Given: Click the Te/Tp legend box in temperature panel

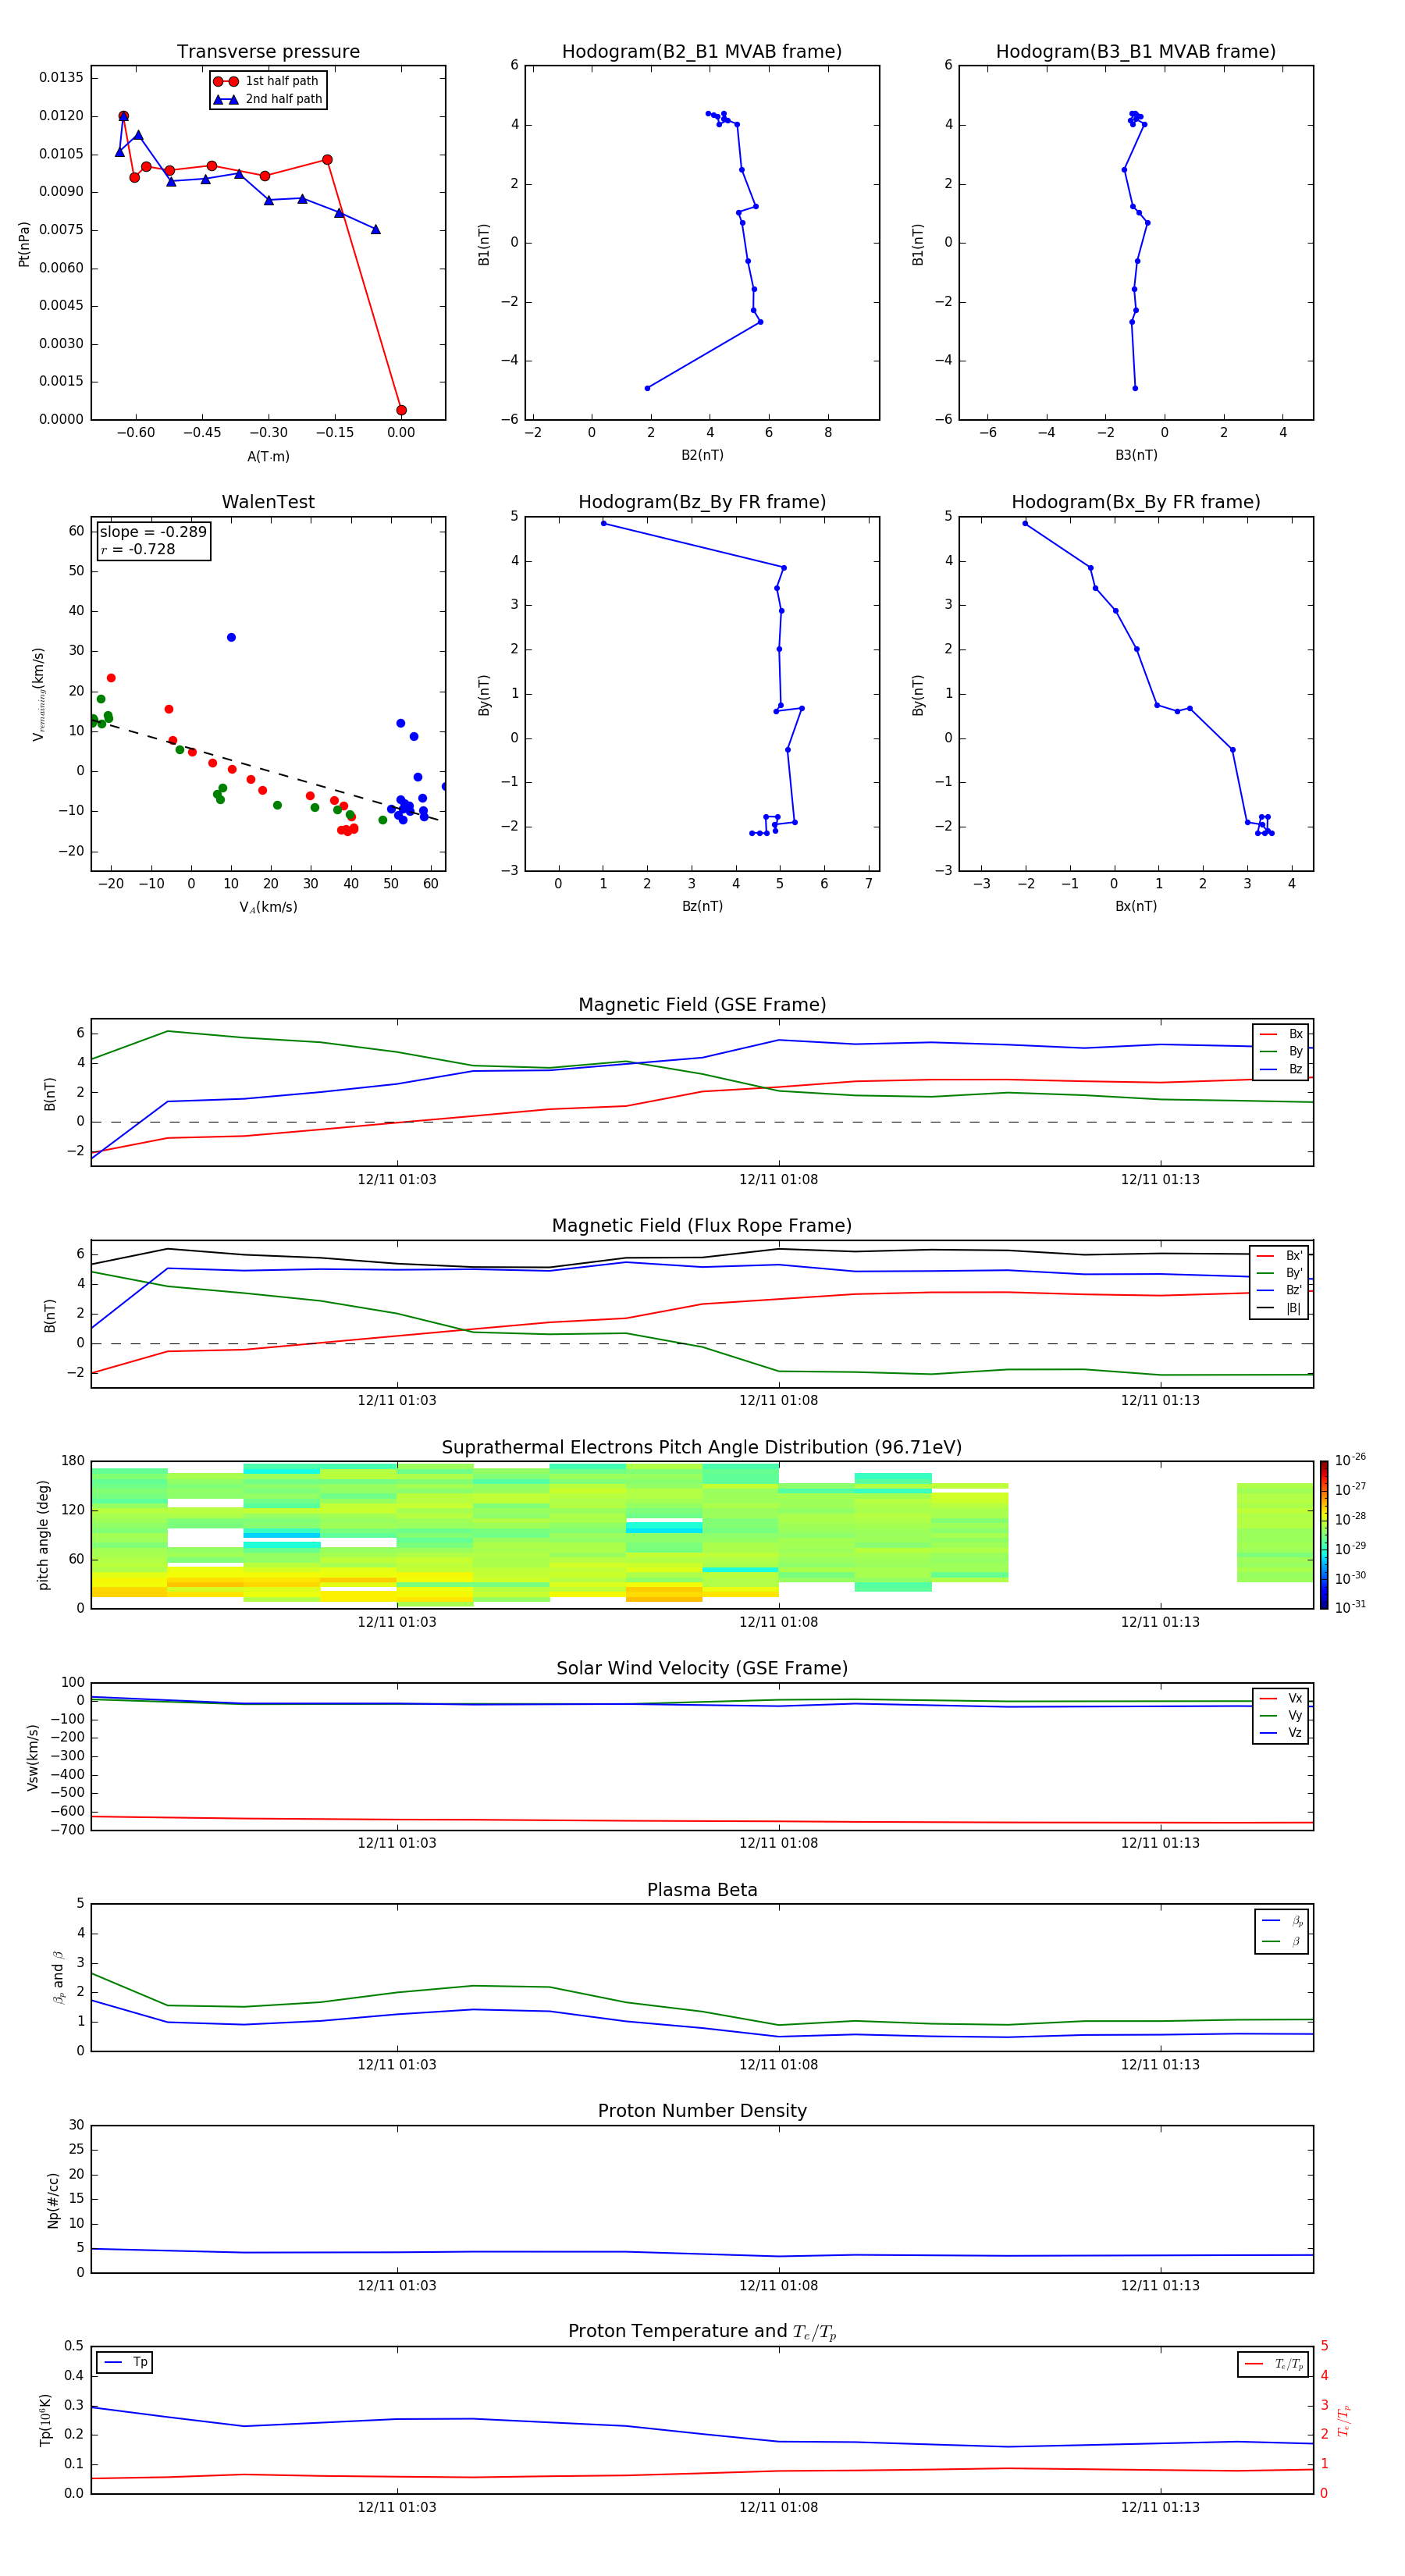Looking at the screenshot, I should pos(1273,2365).
